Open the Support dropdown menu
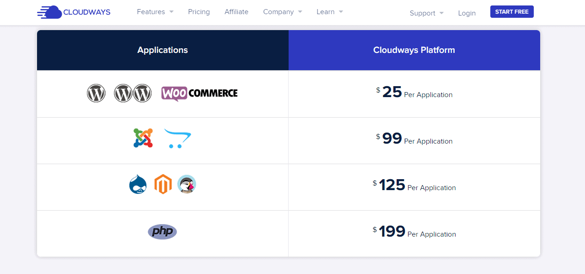585x274 pixels. pyautogui.click(x=426, y=13)
